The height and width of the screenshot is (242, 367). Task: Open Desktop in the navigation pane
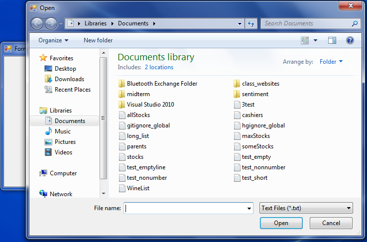coord(60,69)
